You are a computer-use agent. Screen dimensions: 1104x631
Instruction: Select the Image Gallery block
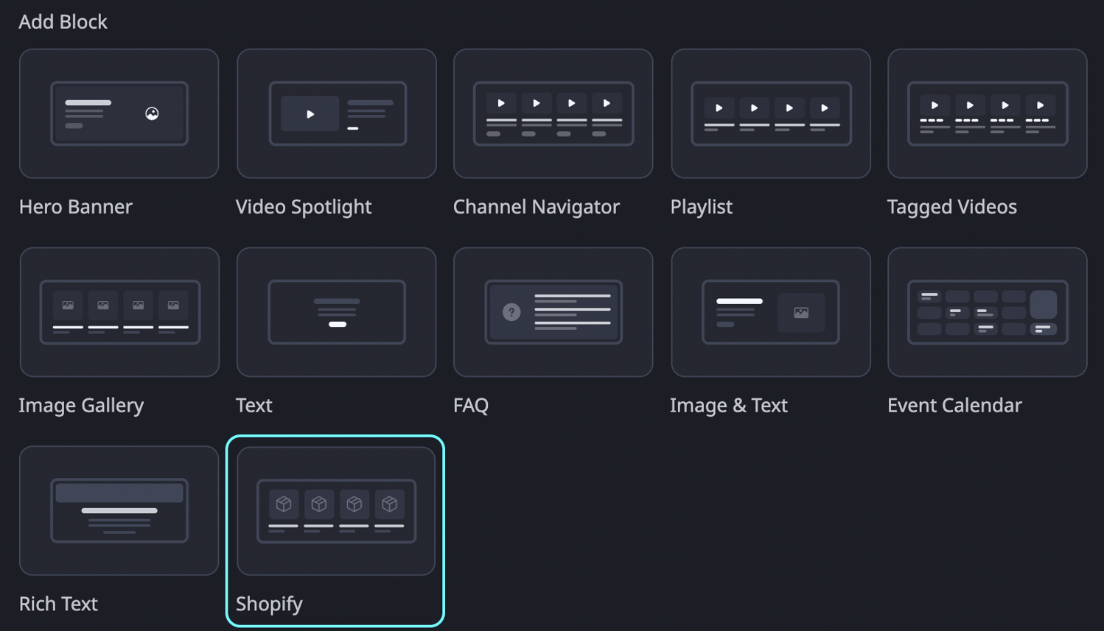(x=119, y=311)
